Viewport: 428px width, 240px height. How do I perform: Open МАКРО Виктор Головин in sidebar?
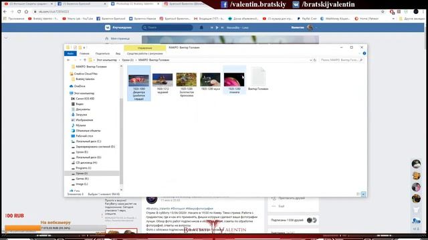tap(91, 67)
